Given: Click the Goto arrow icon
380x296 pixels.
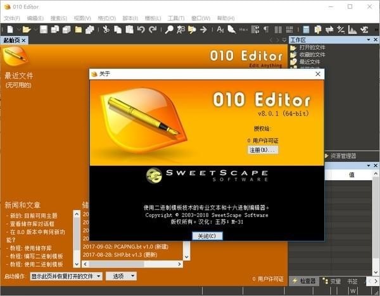Looking at the screenshot, I should pyautogui.click(x=203, y=30).
